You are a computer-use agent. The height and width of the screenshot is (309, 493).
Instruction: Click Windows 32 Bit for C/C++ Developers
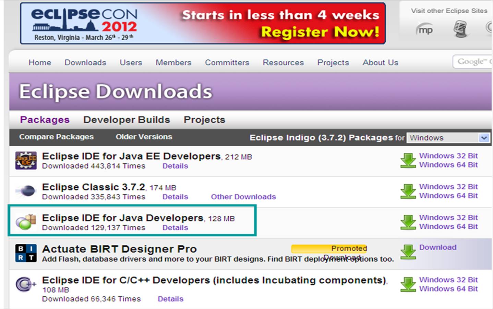[x=448, y=280]
